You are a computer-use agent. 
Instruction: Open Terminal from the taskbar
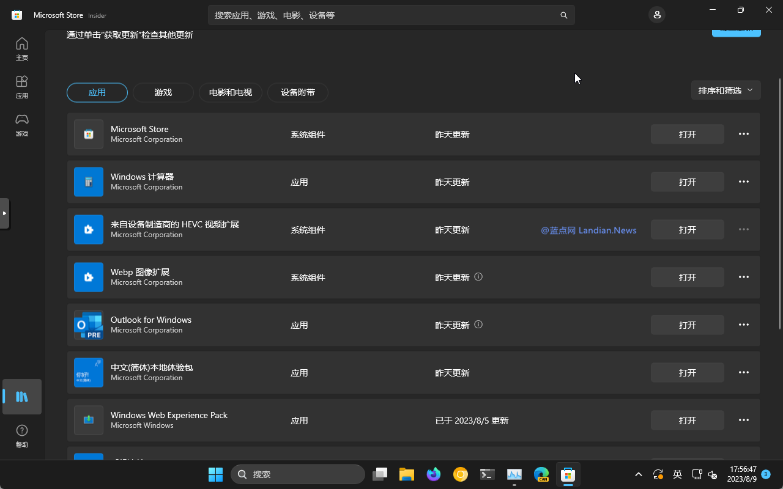(x=488, y=474)
